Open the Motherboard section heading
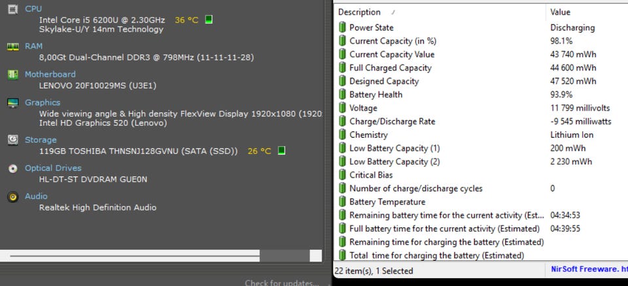Image resolution: width=628 pixels, height=286 pixels. [50, 74]
